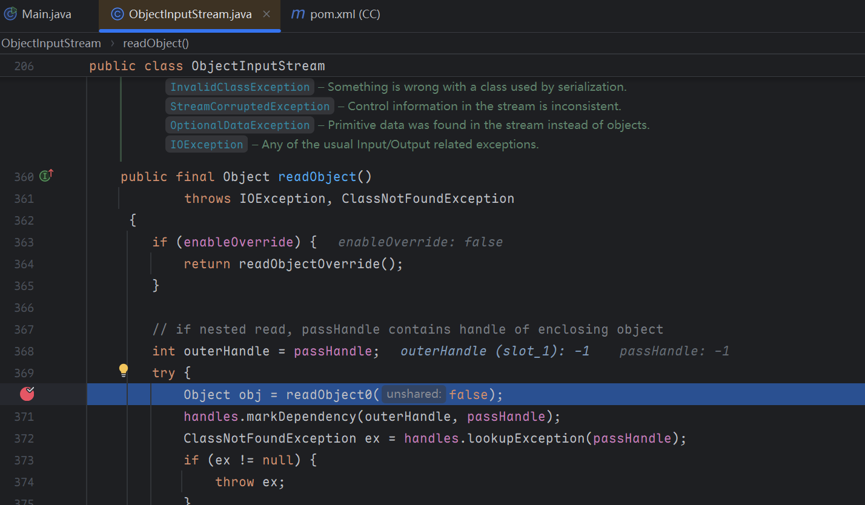Click the 'unshared:' parameter inlay hint

point(414,395)
